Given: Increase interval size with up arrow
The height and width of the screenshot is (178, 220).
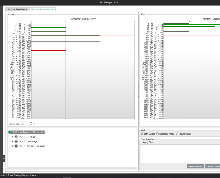Looking at the screenshot, I should click(31, 123).
